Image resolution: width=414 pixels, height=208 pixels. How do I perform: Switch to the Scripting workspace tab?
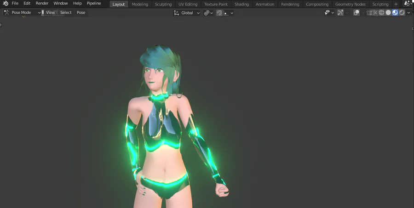click(380, 4)
